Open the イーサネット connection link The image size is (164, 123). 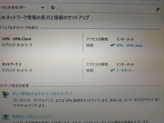(124, 70)
